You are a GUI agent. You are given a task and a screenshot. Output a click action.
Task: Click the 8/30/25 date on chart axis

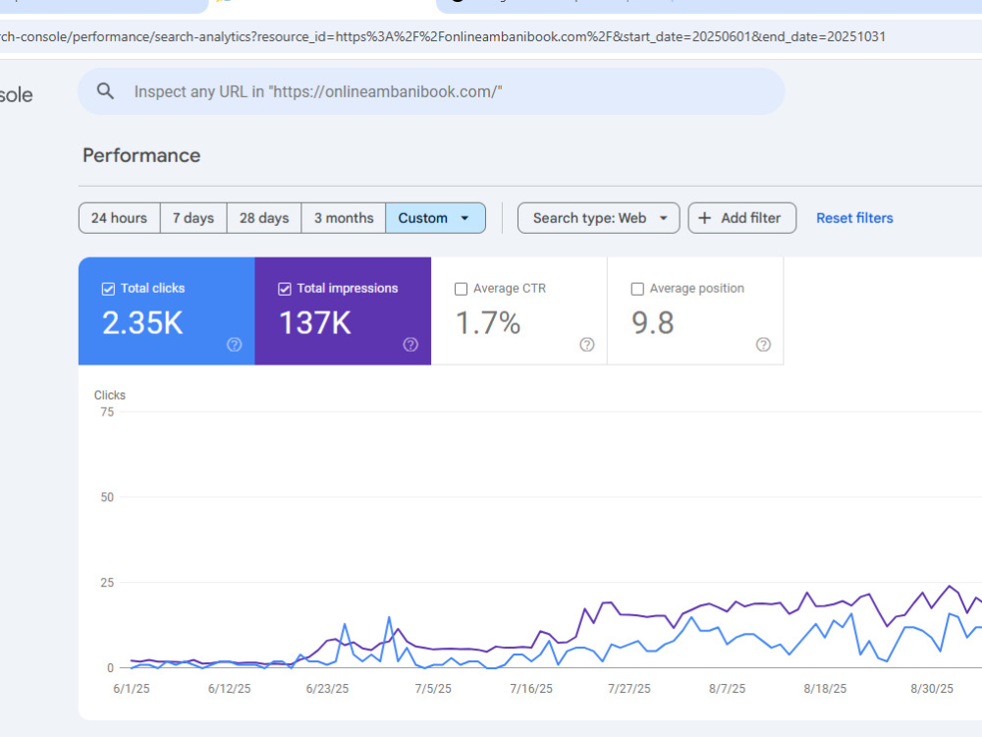pos(932,689)
